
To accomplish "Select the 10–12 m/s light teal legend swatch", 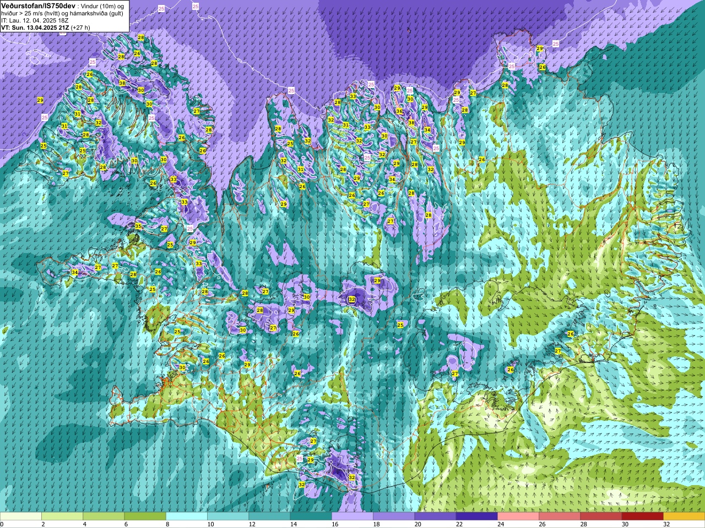I will (x=228, y=516).
